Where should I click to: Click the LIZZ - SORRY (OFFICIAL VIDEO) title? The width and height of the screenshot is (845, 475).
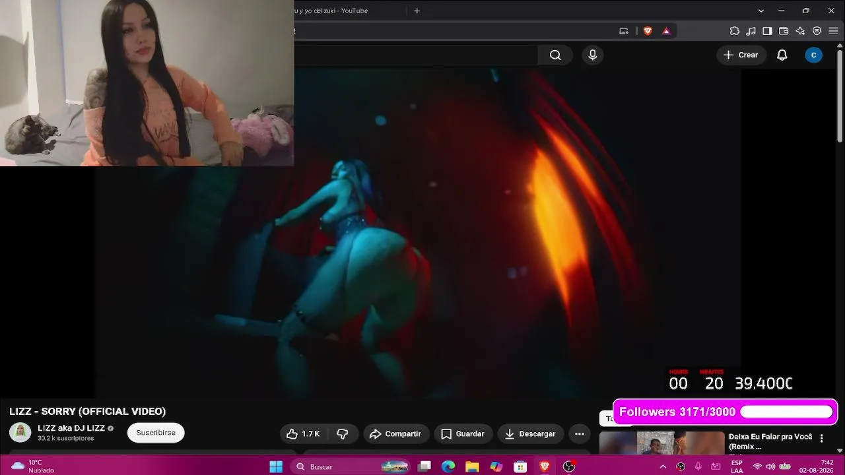pos(88,412)
